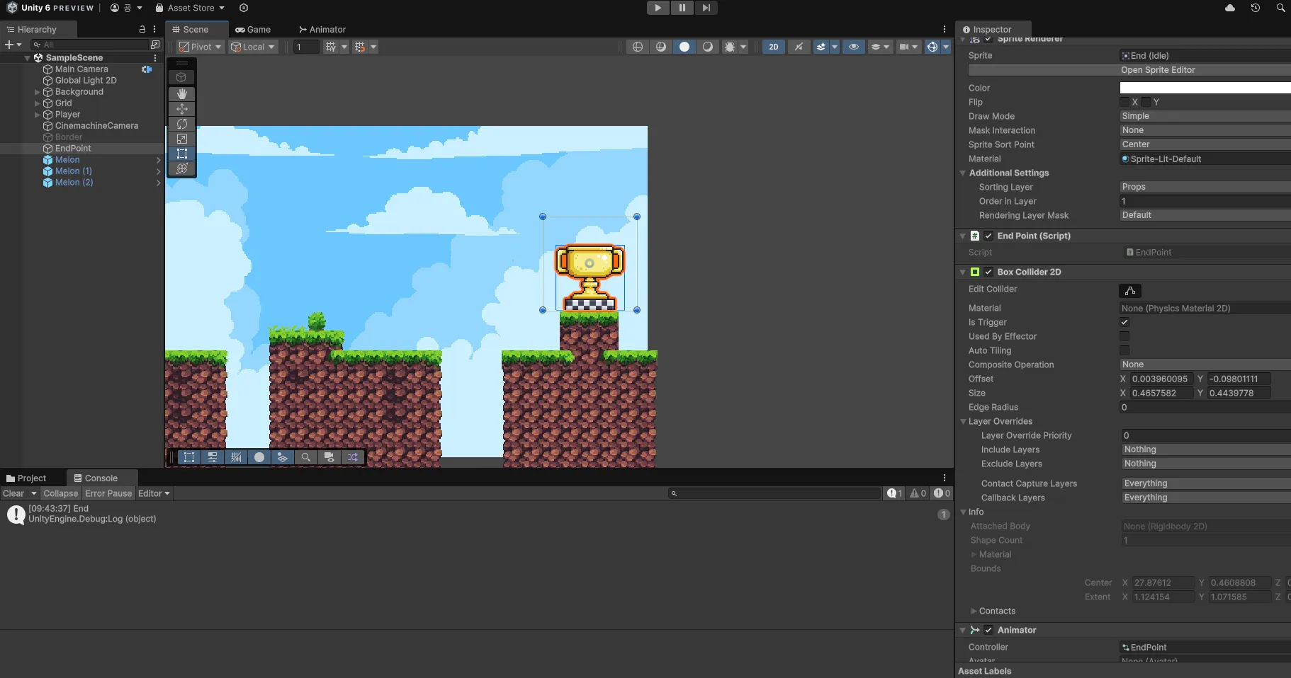1291x678 pixels.
Task: Collapse the SampleScene tree node
Action: tap(27, 58)
